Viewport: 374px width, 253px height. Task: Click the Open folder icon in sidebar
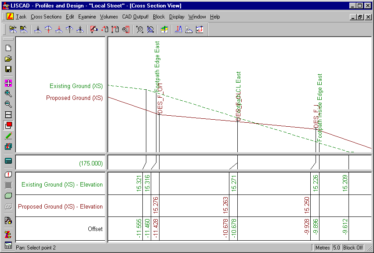(8, 59)
